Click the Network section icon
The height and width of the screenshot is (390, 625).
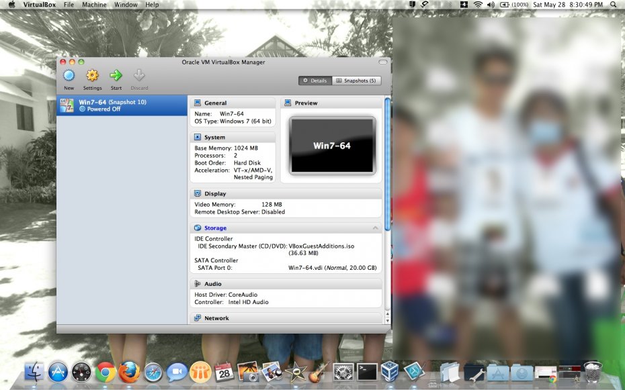click(198, 318)
